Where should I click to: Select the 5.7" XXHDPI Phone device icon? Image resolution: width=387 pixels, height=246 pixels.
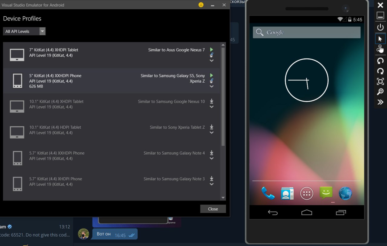(x=18, y=158)
